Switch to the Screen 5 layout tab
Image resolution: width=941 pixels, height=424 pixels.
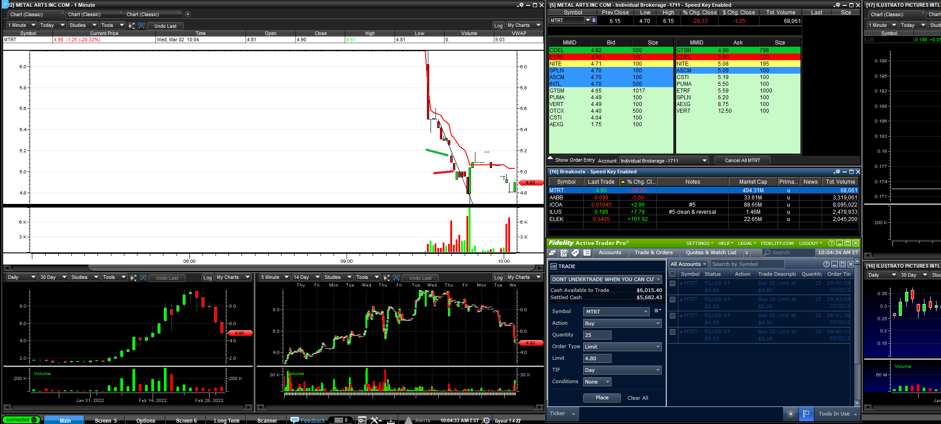coord(106,420)
